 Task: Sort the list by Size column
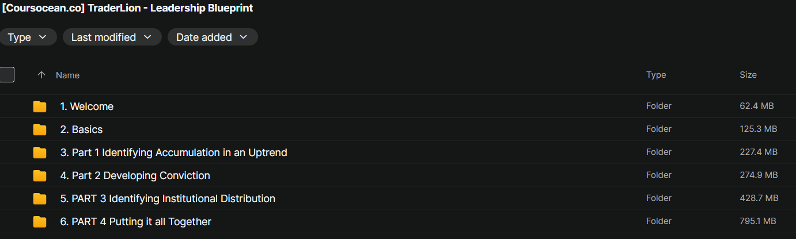pos(748,75)
